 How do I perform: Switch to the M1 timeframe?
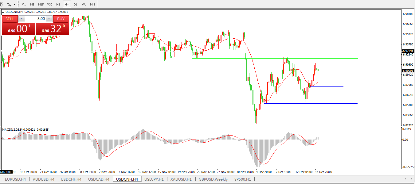tap(24, 4)
